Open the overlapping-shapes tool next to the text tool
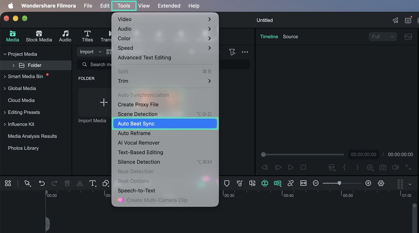This screenshot has width=419, height=233. [106, 183]
